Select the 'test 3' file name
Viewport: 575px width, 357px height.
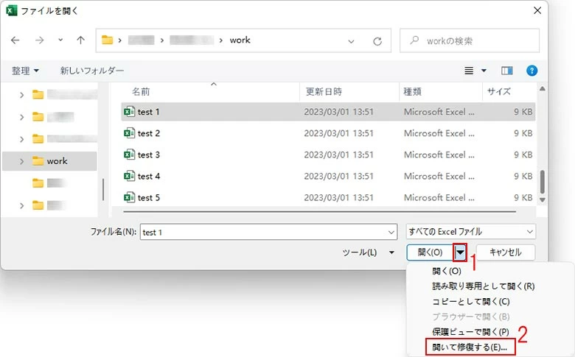click(x=148, y=155)
